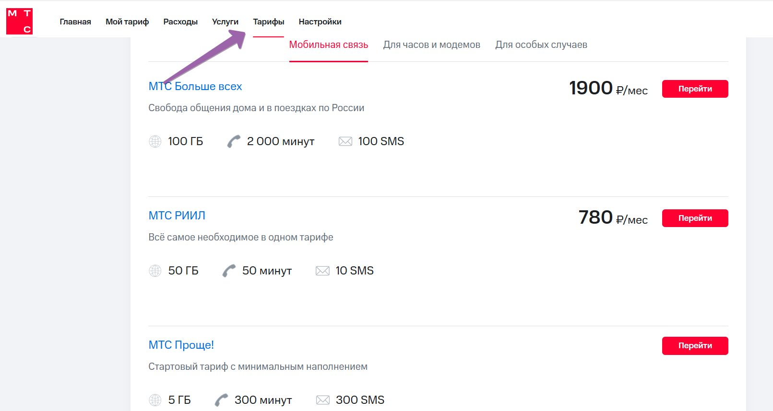The height and width of the screenshot is (411, 773).
Task: Click globe icon next to 5 ГБ
Action: (x=155, y=400)
